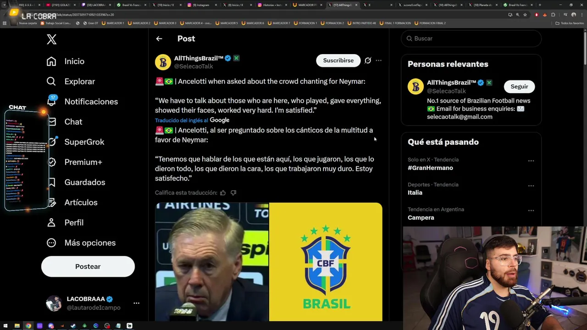Click the Postear button
The height and width of the screenshot is (330, 587).
pos(88,266)
